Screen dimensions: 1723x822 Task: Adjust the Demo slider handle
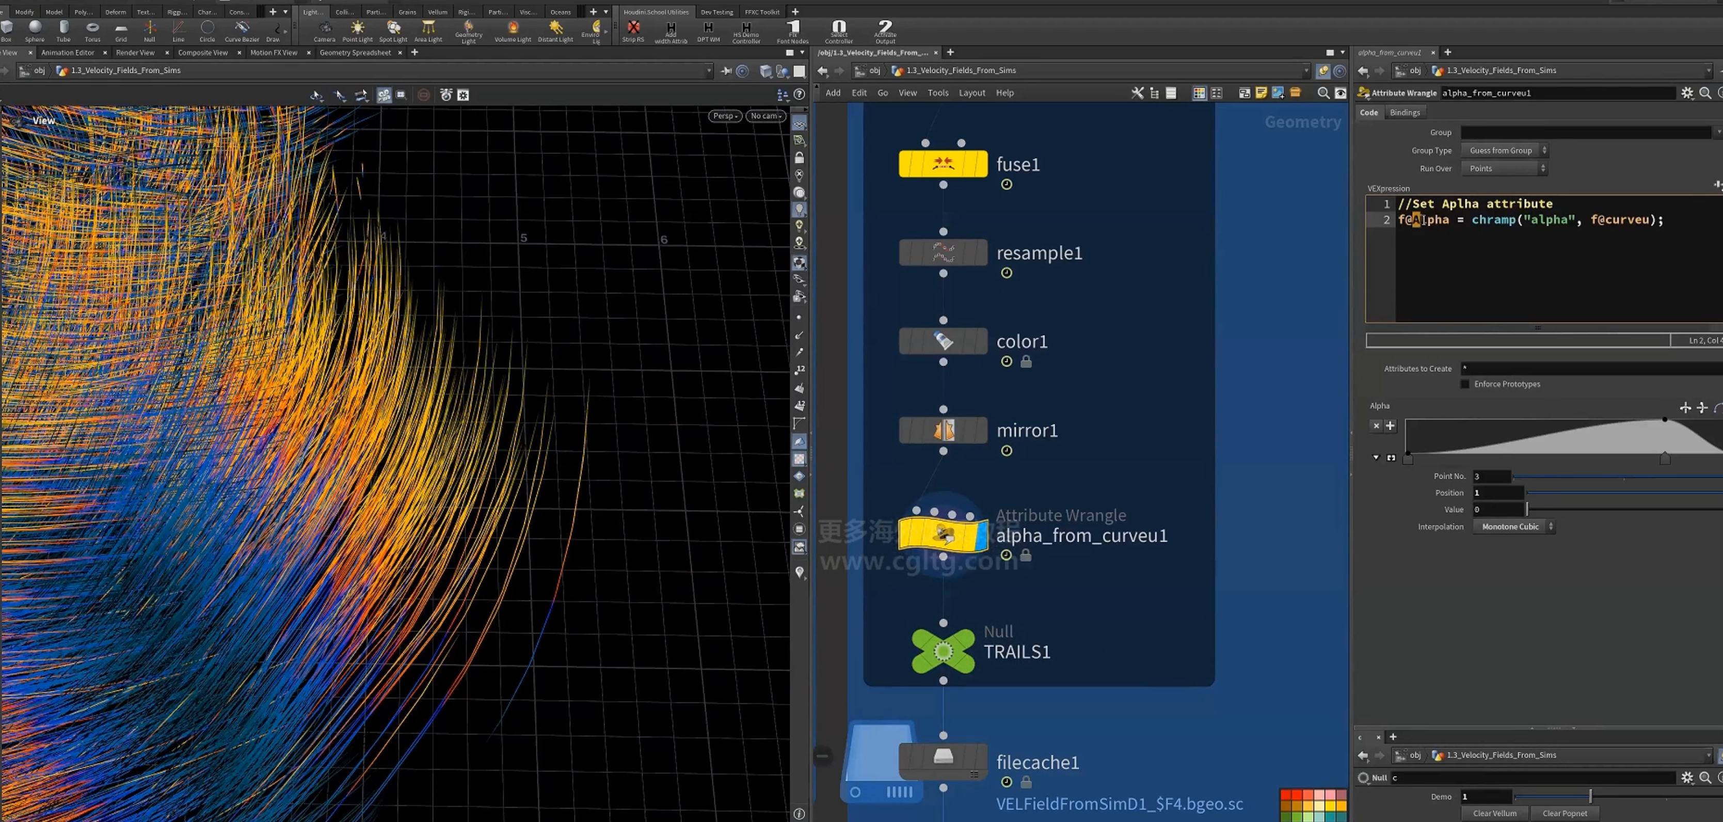pyautogui.click(x=1590, y=796)
